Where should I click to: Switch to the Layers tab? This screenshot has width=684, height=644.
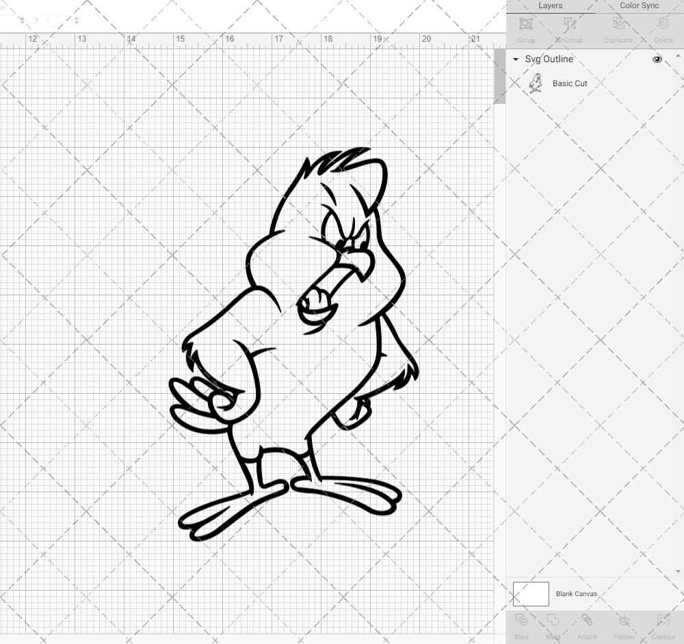click(x=550, y=5)
